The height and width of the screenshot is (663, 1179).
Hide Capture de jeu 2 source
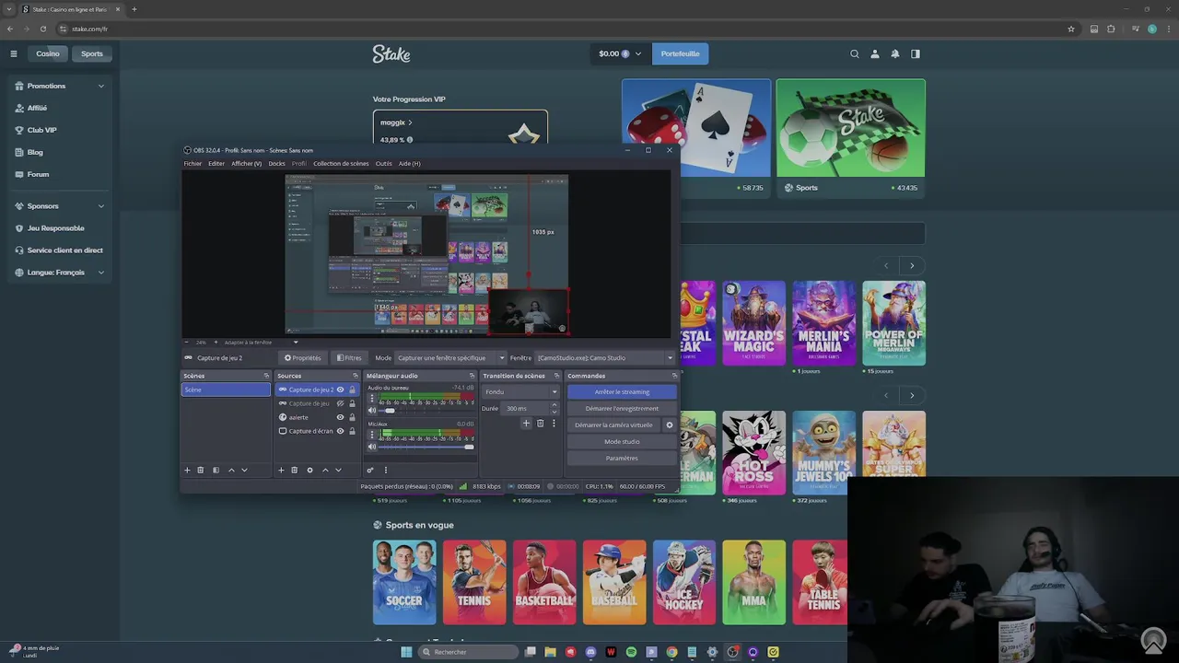pos(340,390)
